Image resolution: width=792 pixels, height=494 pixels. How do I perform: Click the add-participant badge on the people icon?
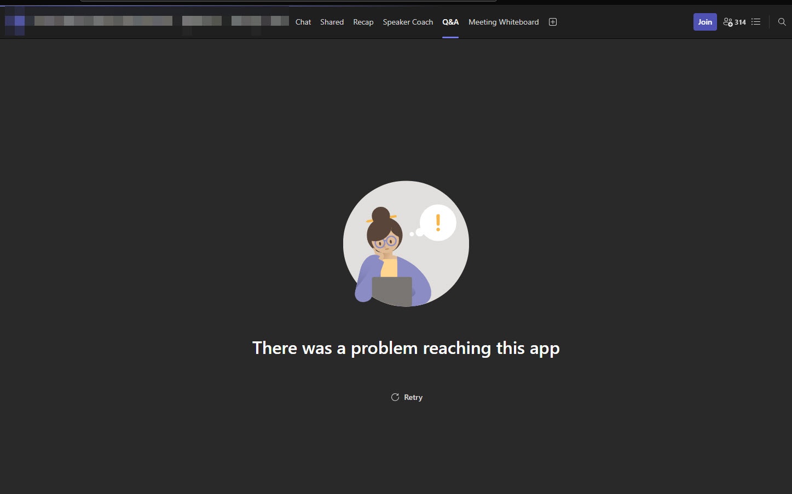click(x=730, y=25)
